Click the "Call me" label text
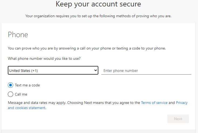Viewport: 198px width, 133px height. (x=21, y=94)
